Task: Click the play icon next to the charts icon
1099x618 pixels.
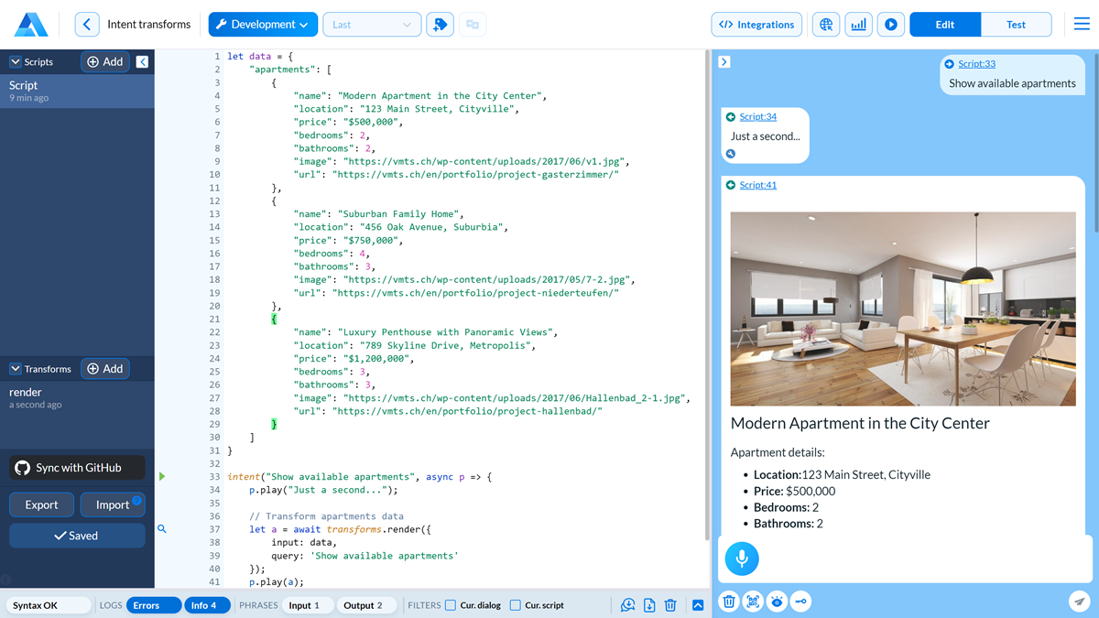Action: tap(890, 24)
